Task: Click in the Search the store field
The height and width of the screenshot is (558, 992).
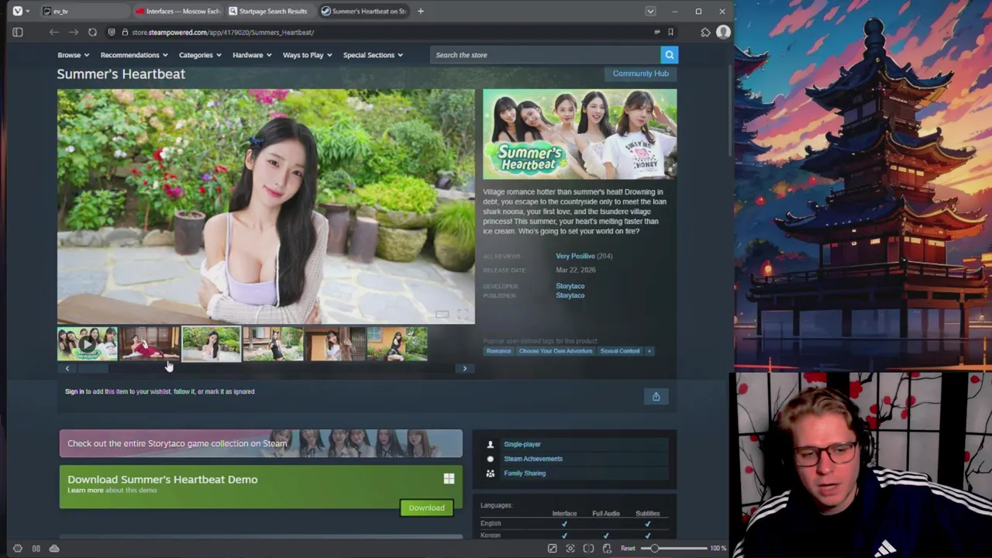Action: click(546, 55)
